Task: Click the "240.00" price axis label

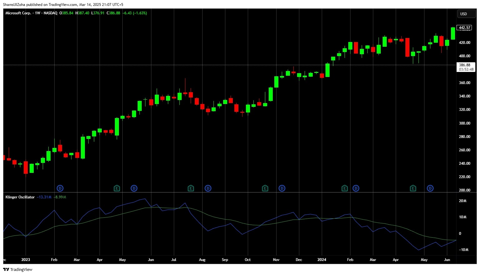Action: (464, 164)
